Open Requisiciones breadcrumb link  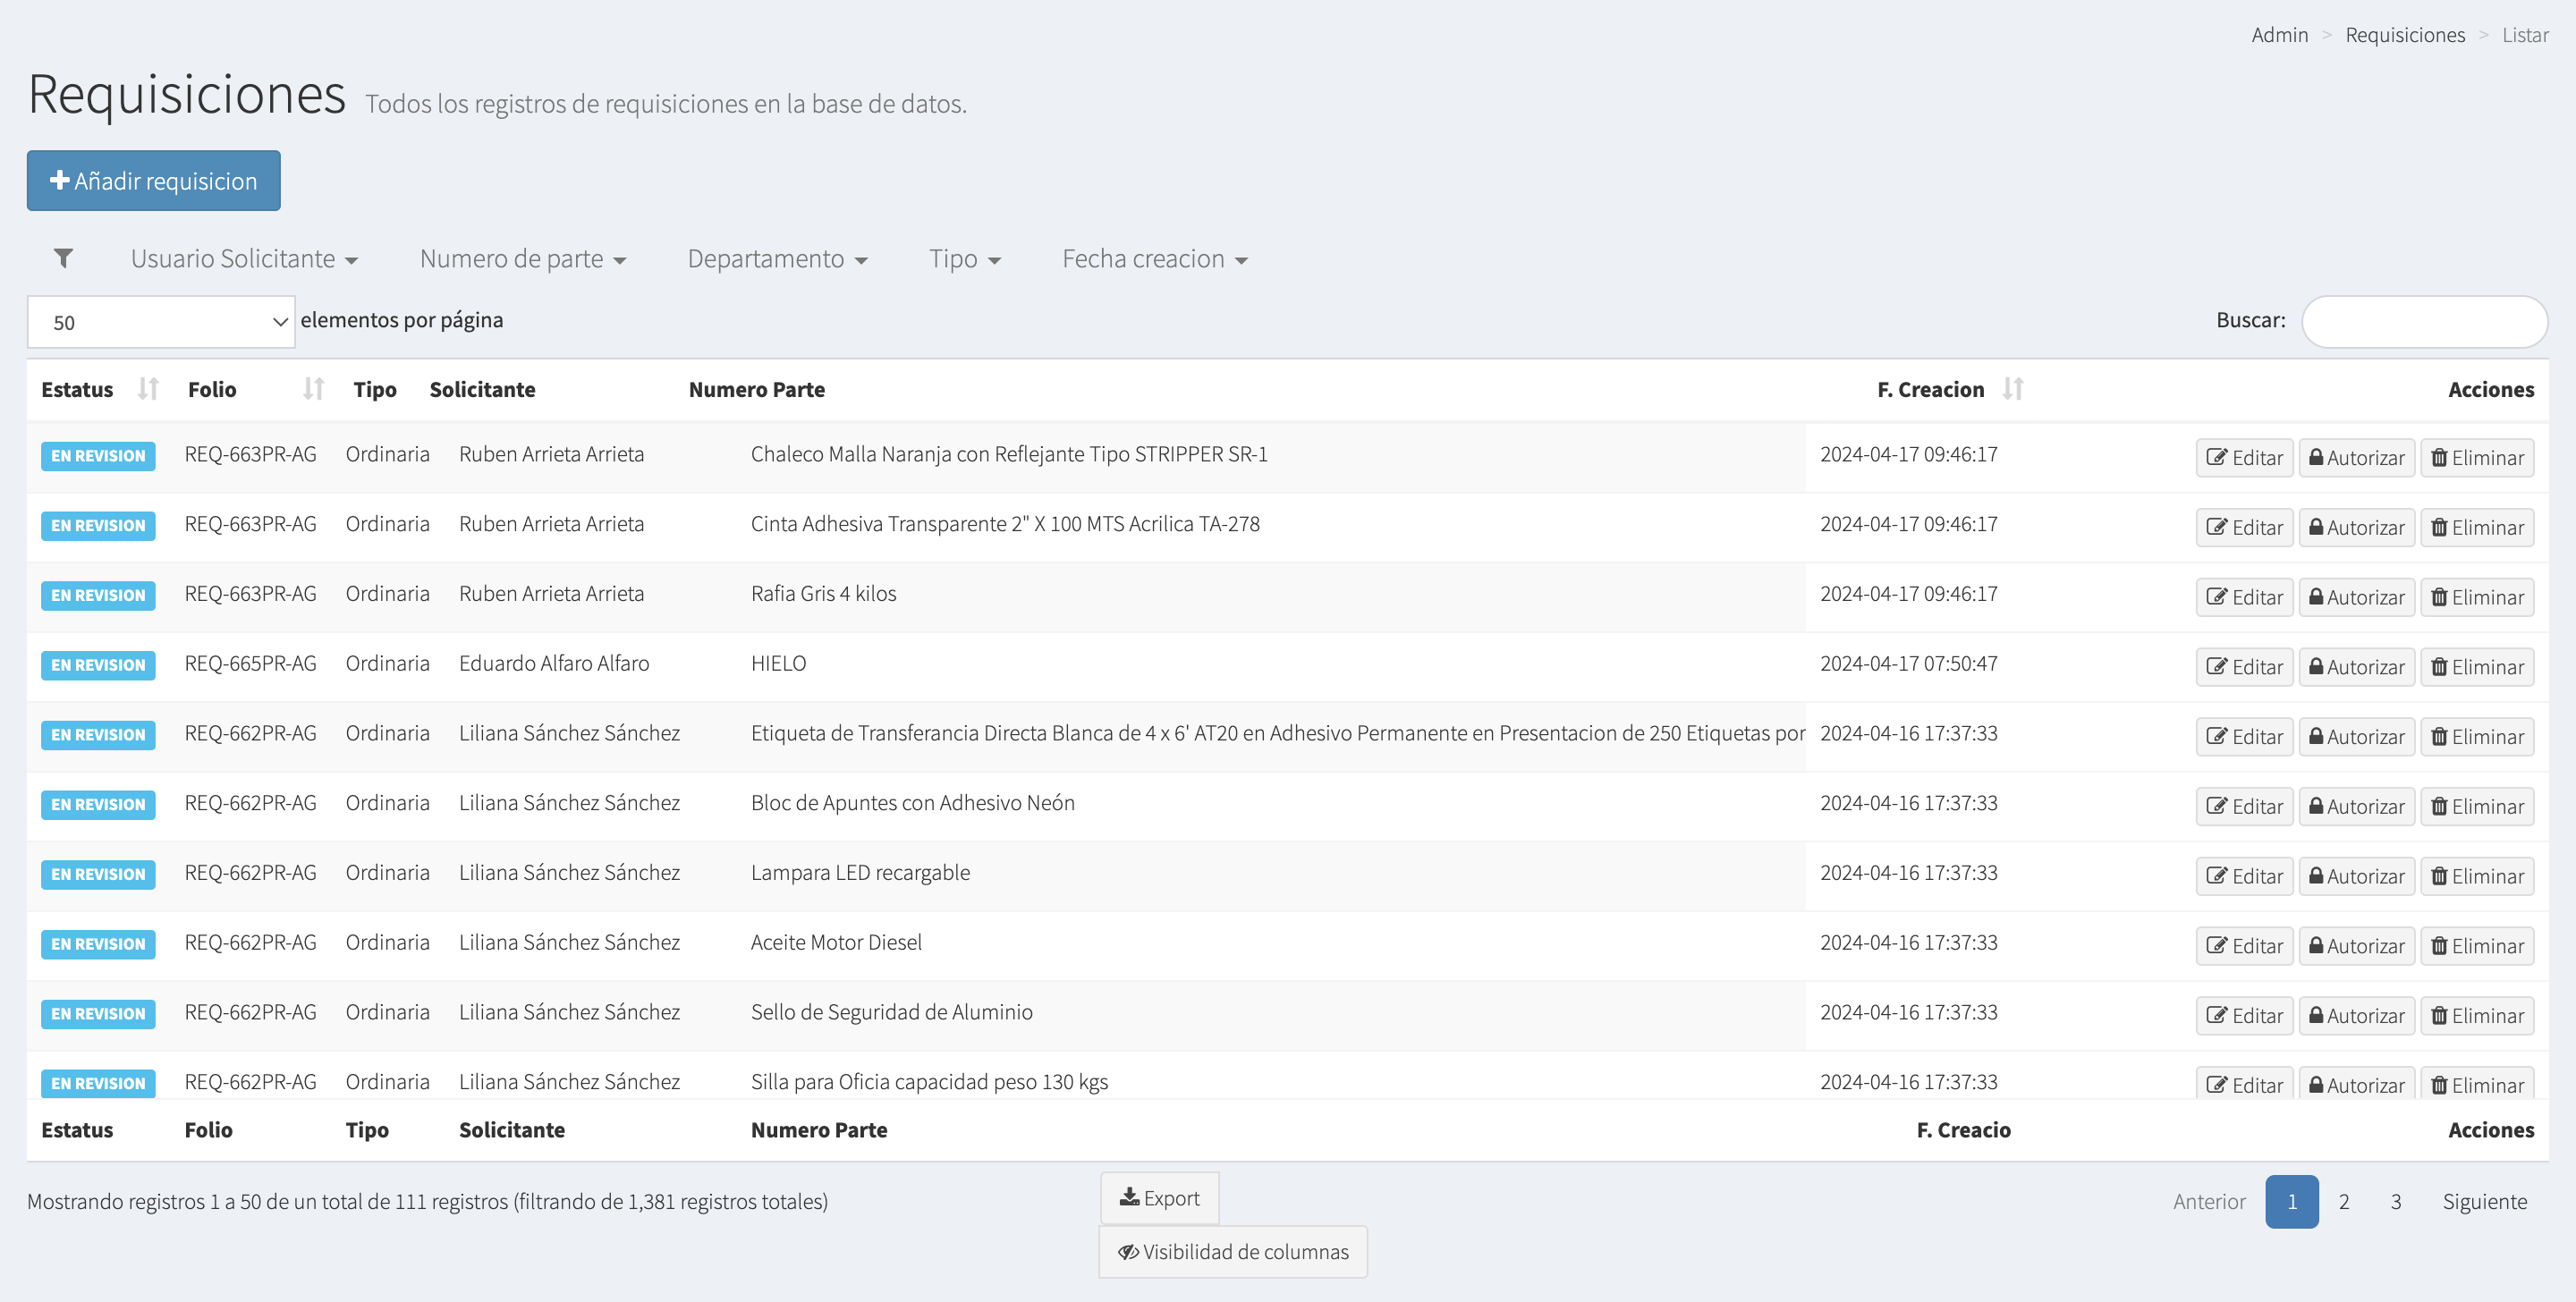coord(2404,35)
